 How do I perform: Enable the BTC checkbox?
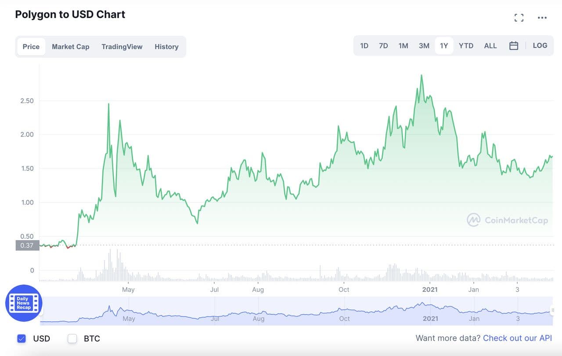(x=72, y=338)
